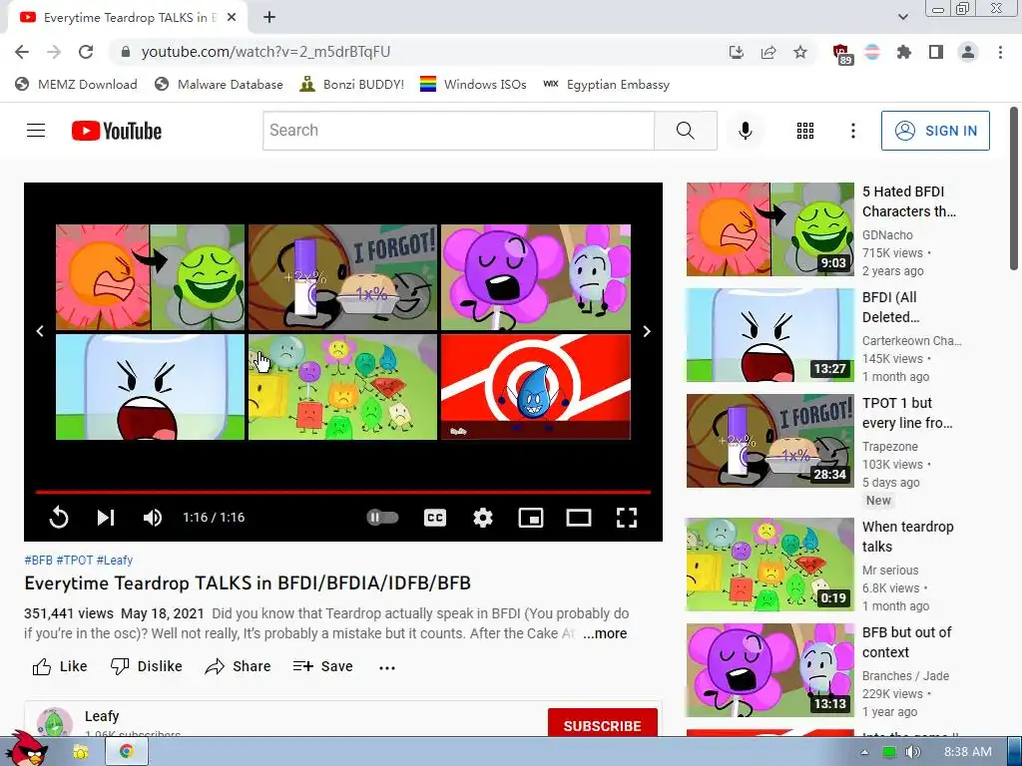This screenshot has width=1022, height=766.
Task: Open YouTube settings three-dot menu
Action: [x=852, y=131]
